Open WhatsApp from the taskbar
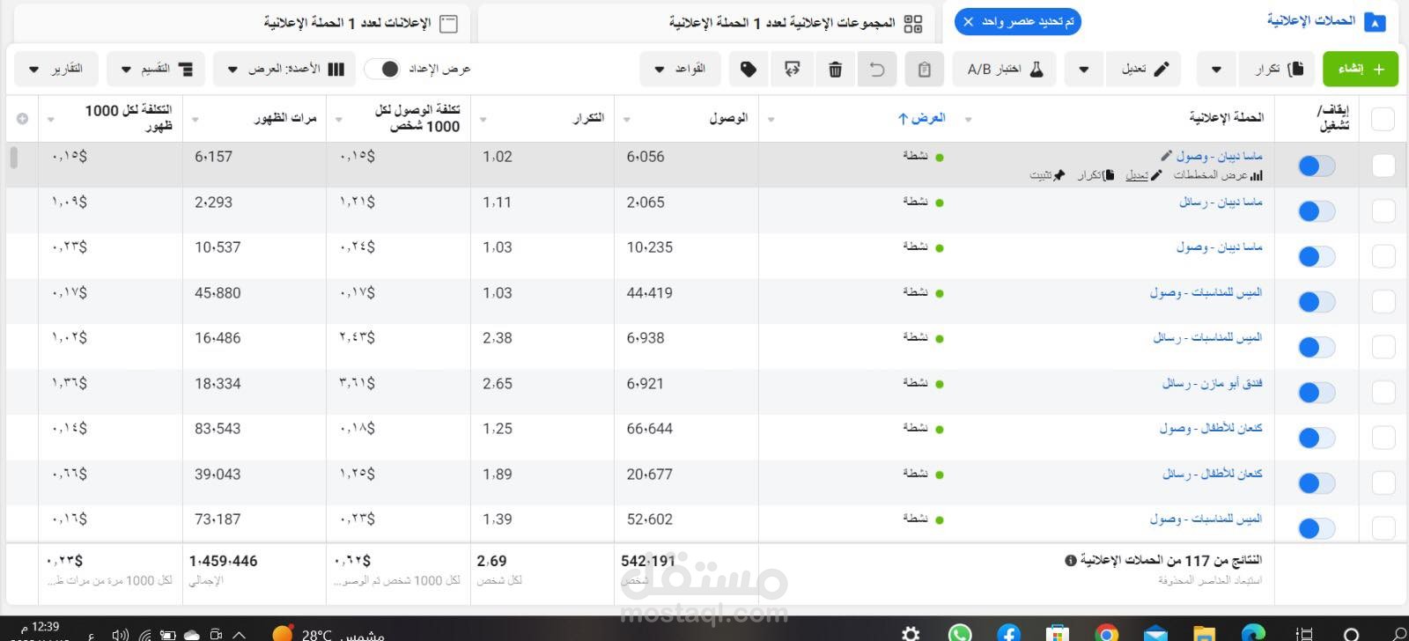Image resolution: width=1409 pixels, height=641 pixels. (x=960, y=632)
